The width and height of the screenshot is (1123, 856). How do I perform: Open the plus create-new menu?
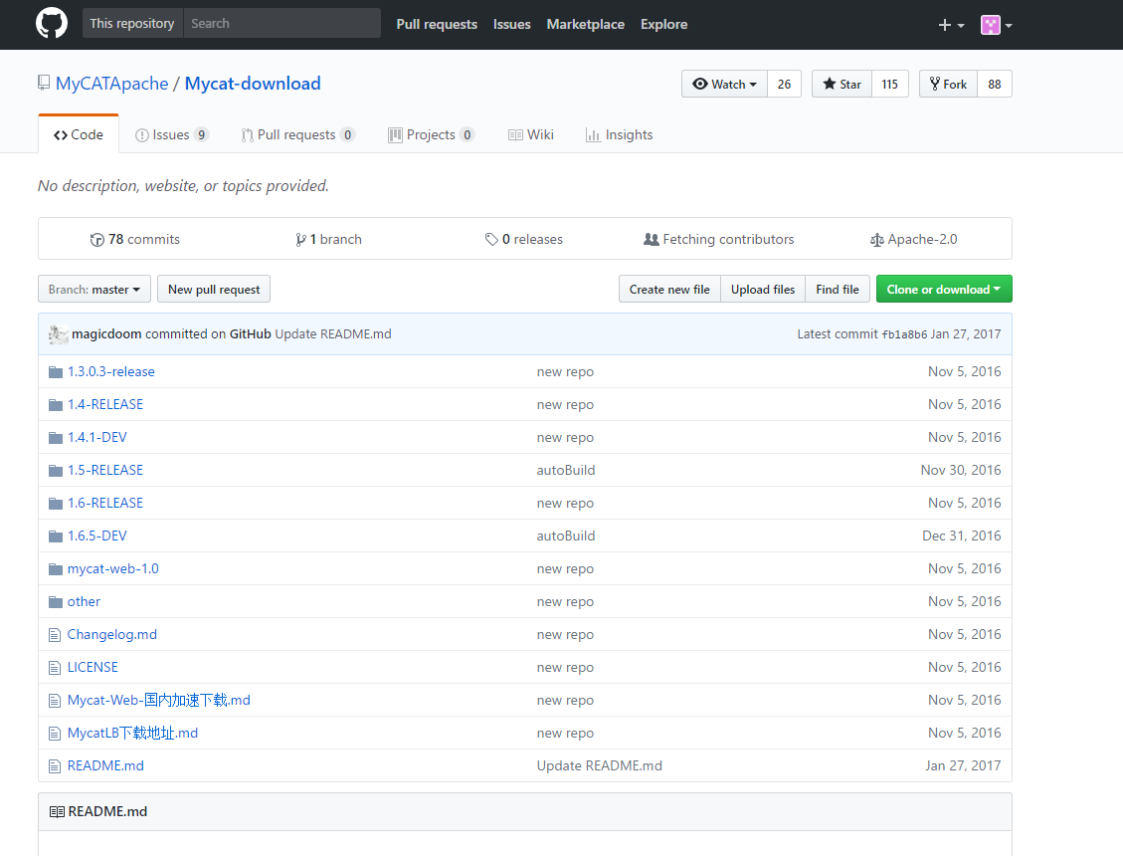click(951, 25)
